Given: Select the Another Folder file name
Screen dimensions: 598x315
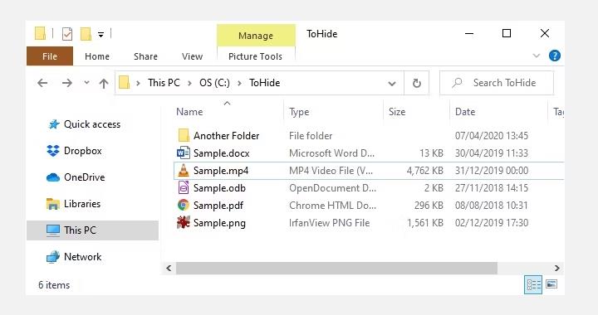Looking at the screenshot, I should (x=226, y=136).
